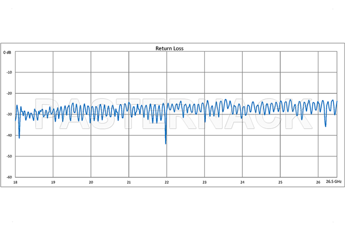This screenshot has height=230, width=345.
Task: Click the 18 x-axis frequency label
Action: 16,182
